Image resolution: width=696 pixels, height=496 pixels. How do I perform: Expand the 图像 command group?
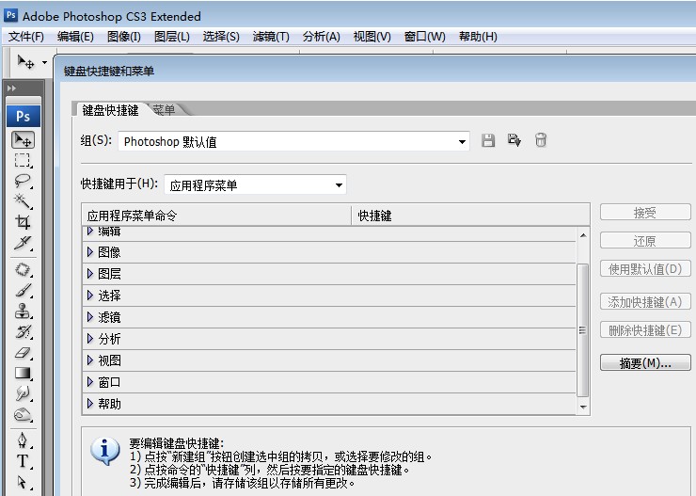pyautogui.click(x=90, y=252)
